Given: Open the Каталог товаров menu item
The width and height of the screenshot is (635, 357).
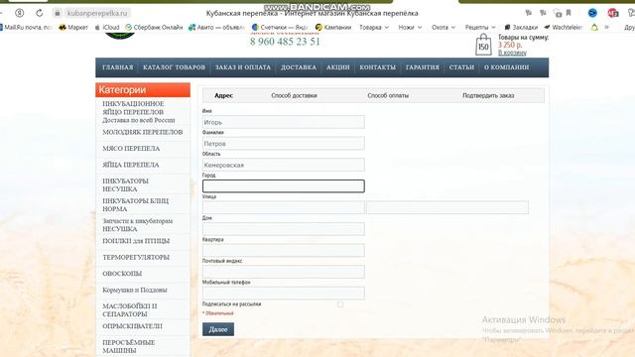Looking at the screenshot, I should coord(175,67).
